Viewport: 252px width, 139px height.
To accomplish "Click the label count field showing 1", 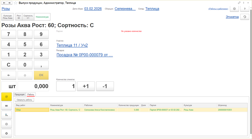I will pos(66,86).
